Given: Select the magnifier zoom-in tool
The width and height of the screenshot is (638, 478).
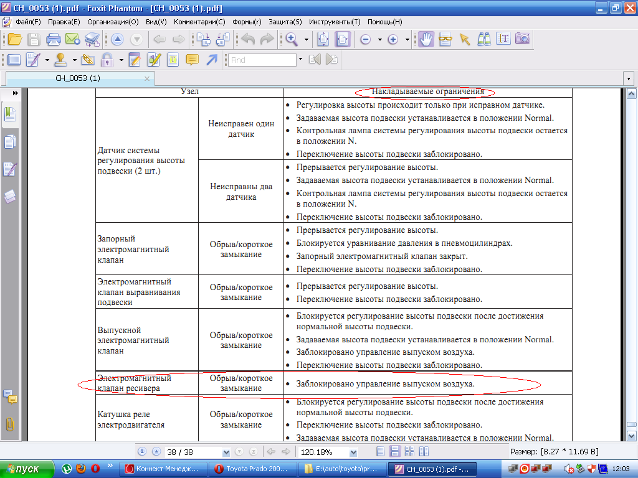Looking at the screenshot, I should (292, 39).
